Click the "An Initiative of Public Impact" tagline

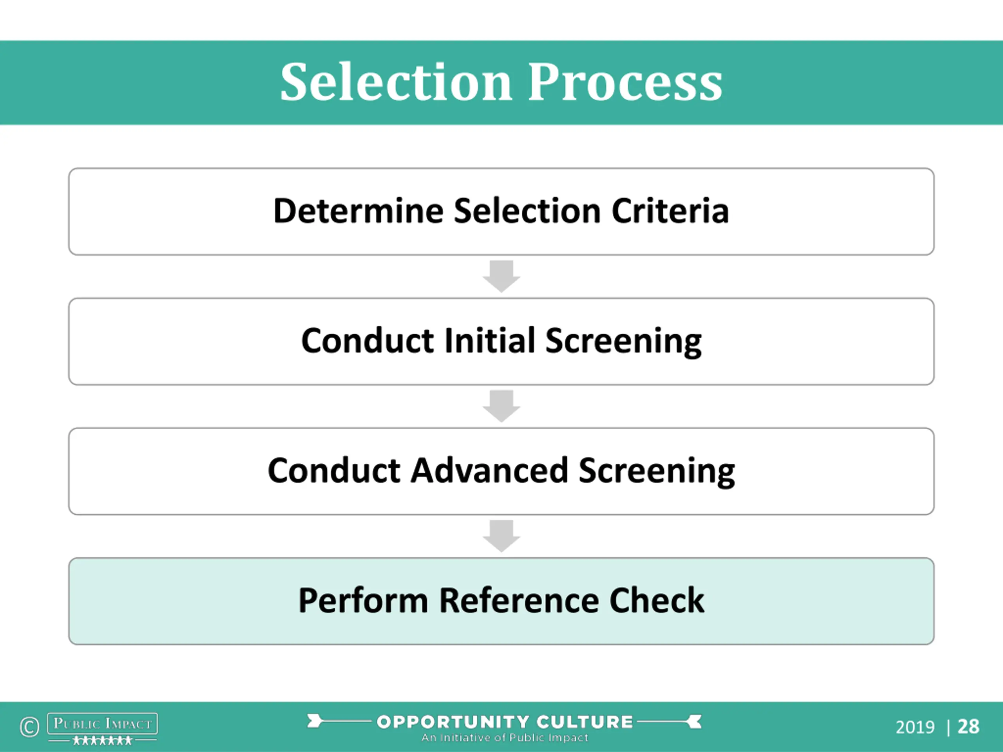(505, 738)
